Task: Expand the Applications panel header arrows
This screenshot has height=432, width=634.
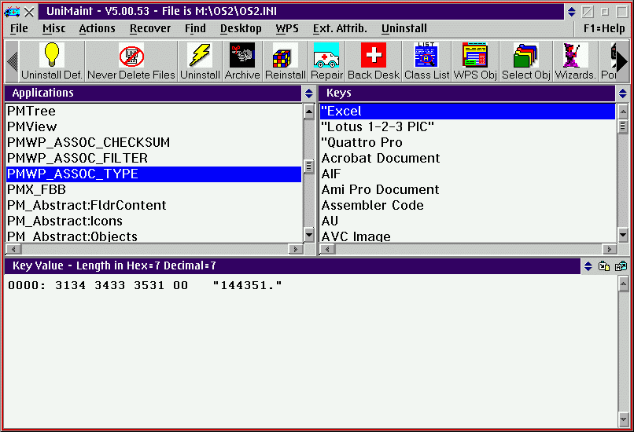Action: [x=308, y=93]
